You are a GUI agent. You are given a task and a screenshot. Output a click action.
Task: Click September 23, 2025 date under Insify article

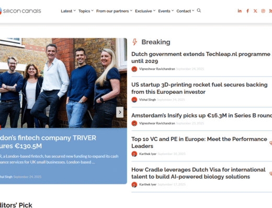click(190, 123)
